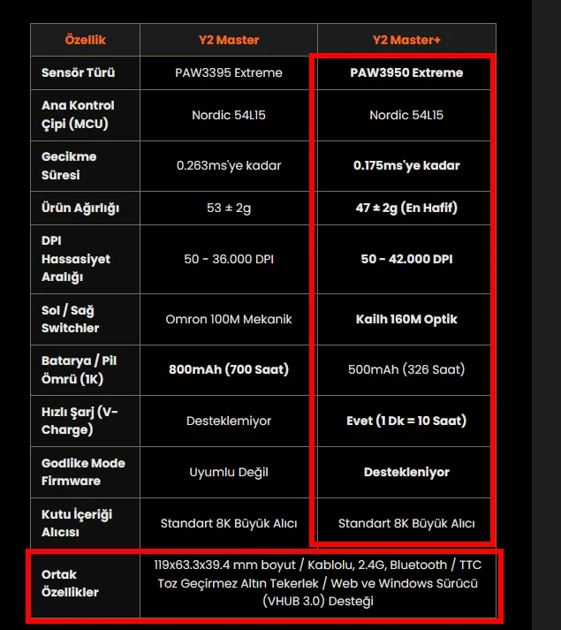Click Evet (1 Dk = 10 Saat) cell
Viewport: 561px width, 630px height.
(x=406, y=421)
